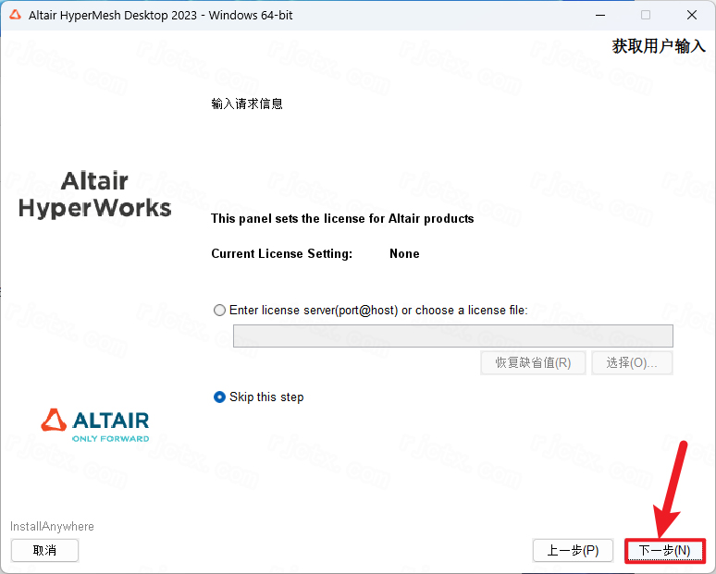Proceed with the 下一步(N) button

(x=664, y=550)
